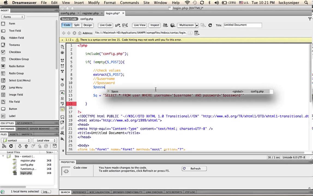Insert an Image Field element
313x196 pixels.
pyautogui.click(x=16, y=95)
